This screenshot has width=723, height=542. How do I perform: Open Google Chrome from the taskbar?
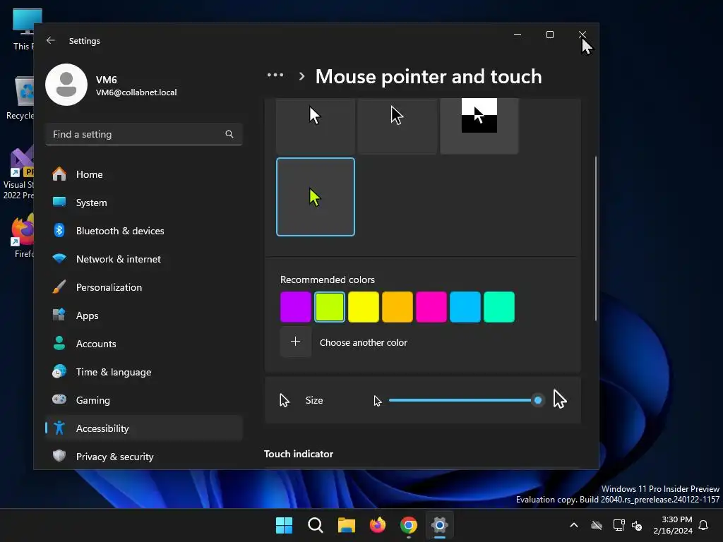click(409, 525)
